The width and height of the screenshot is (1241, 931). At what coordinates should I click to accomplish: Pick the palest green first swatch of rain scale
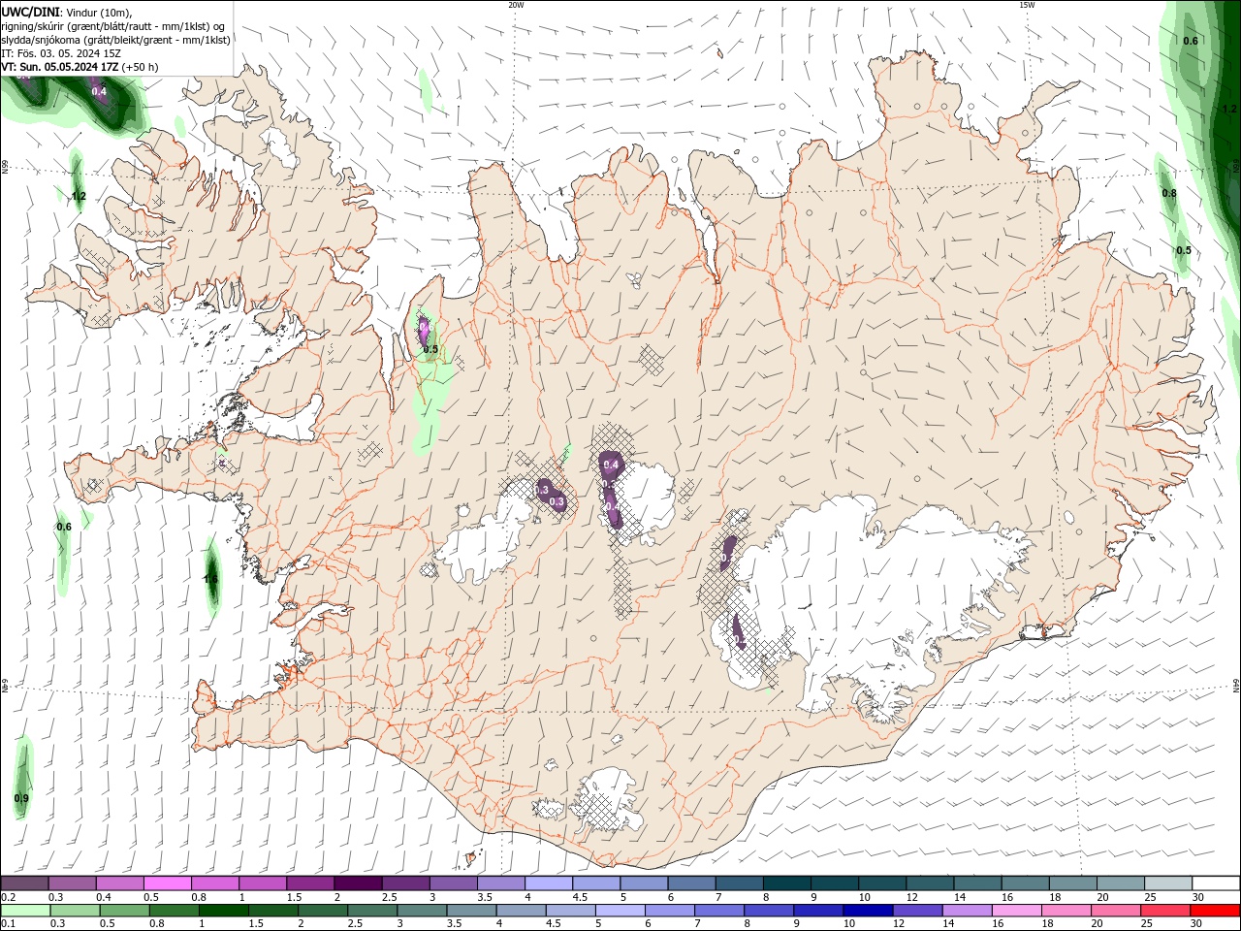24,911
